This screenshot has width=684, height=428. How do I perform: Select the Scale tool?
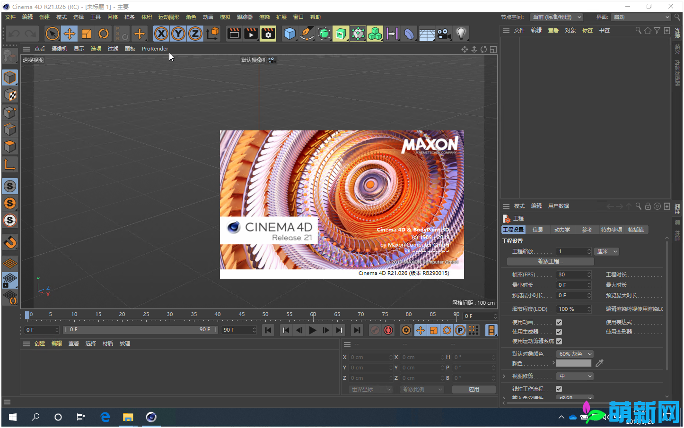[x=87, y=34]
